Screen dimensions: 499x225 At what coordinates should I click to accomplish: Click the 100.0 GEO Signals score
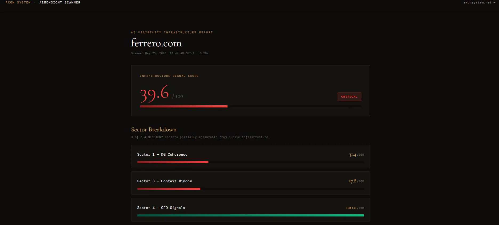click(351, 208)
